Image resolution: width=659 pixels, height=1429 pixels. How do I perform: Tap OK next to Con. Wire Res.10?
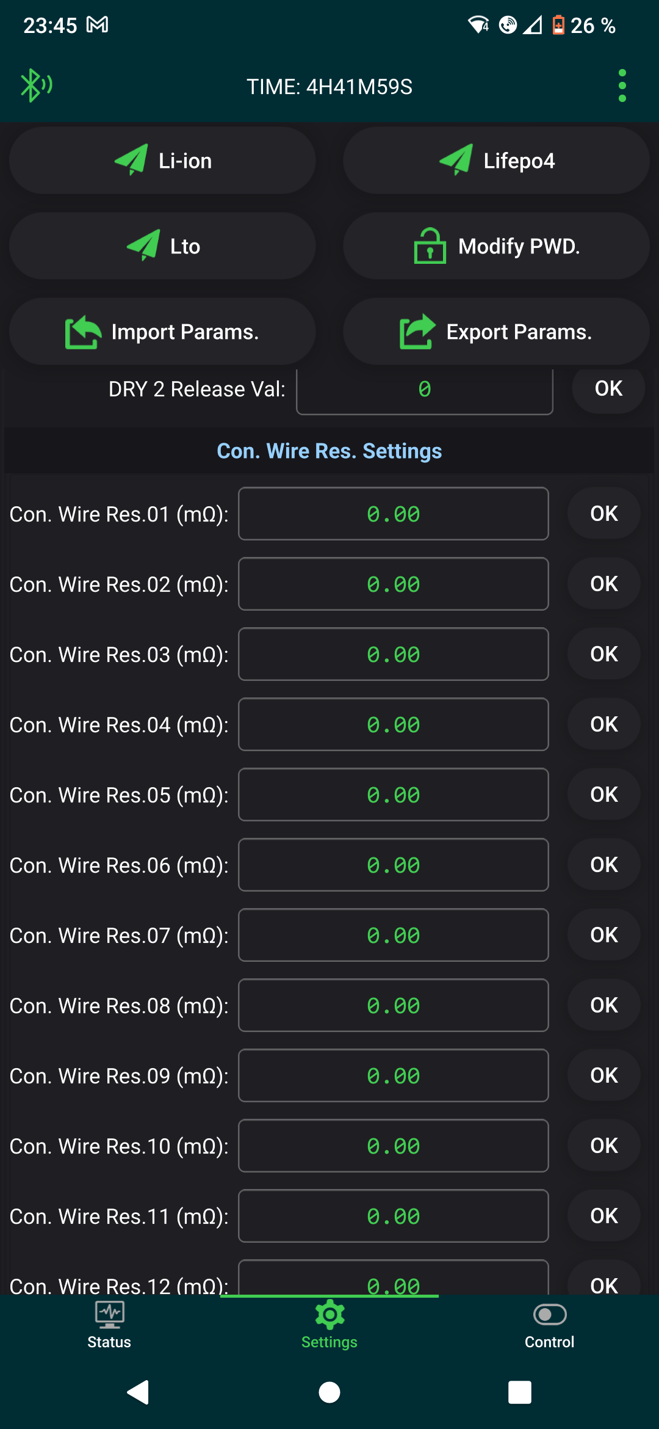(x=604, y=1146)
